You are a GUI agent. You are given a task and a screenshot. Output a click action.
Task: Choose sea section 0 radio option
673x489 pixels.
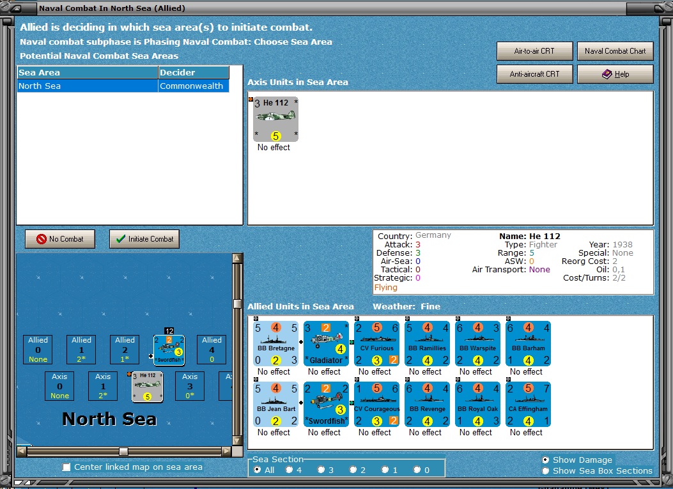click(417, 470)
